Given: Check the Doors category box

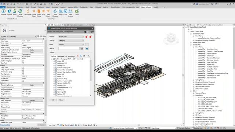Looking at the screenshot, I should [56, 74].
